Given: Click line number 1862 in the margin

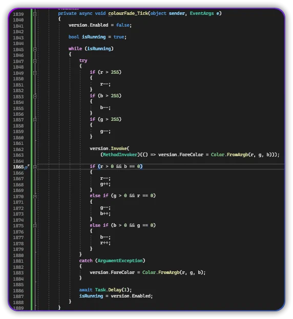Looking at the screenshot, I should coord(18,150).
